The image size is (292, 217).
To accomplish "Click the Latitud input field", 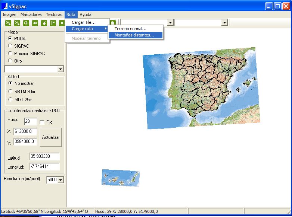I will pos(44,156).
